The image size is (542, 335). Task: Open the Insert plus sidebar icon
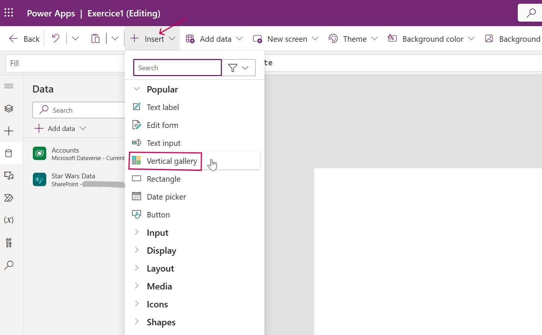tap(9, 131)
